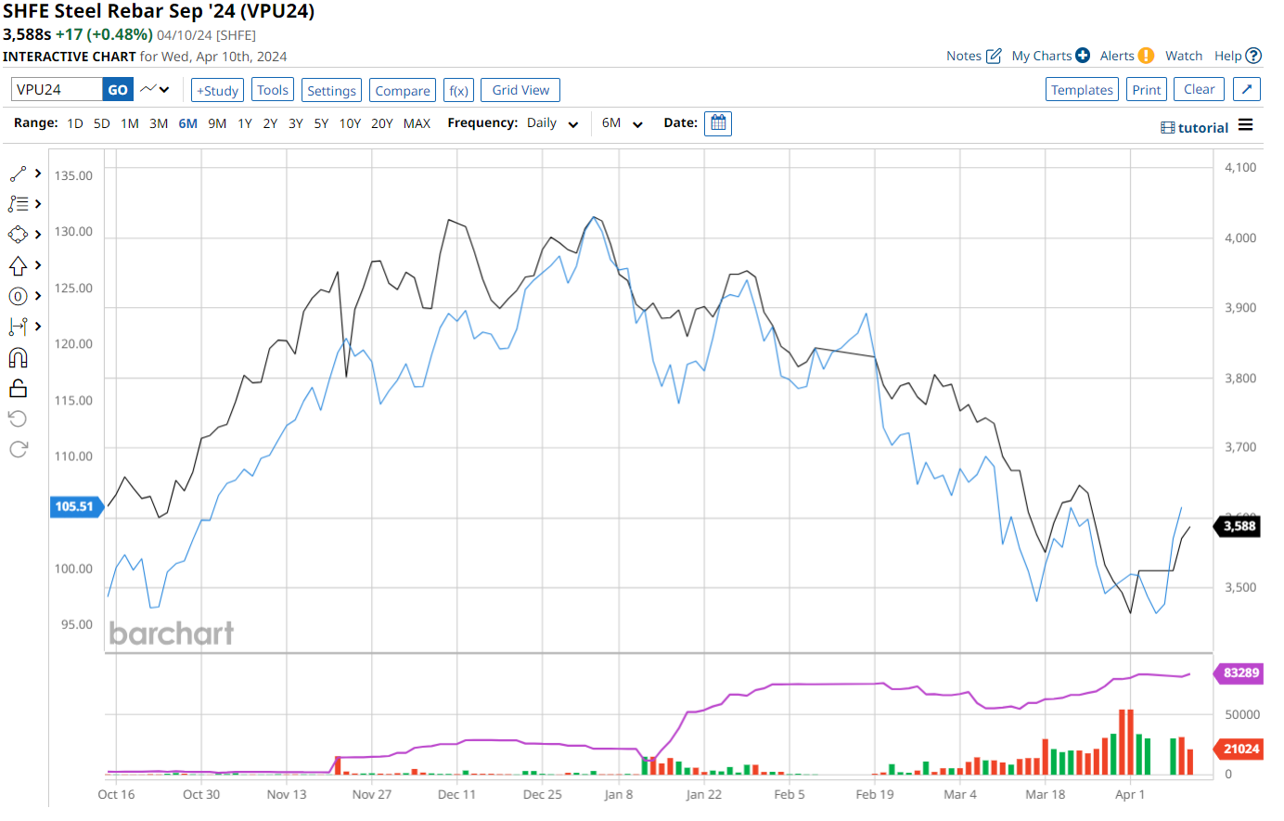
Task: Expand the arrow marker submenu chevron
Action: [38, 265]
